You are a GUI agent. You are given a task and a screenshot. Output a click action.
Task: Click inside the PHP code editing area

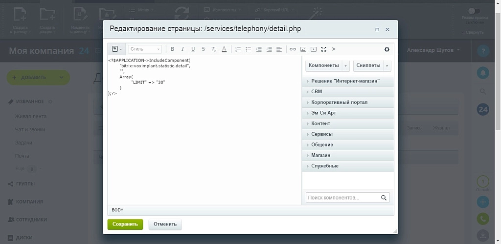205,131
